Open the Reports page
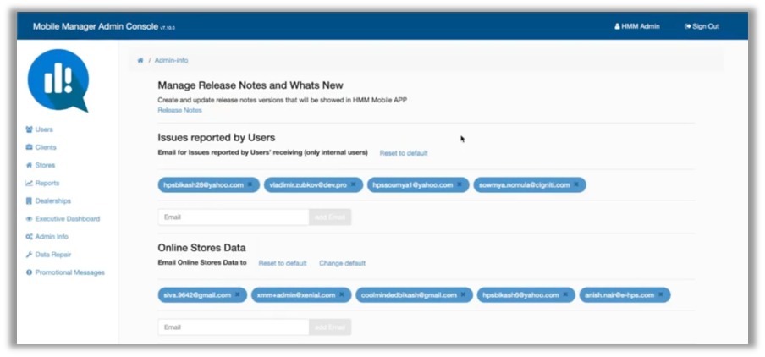The image size is (765, 357). tap(47, 183)
